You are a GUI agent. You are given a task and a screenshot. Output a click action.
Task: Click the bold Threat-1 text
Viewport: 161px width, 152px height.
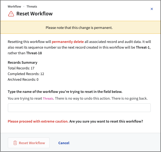143,48
